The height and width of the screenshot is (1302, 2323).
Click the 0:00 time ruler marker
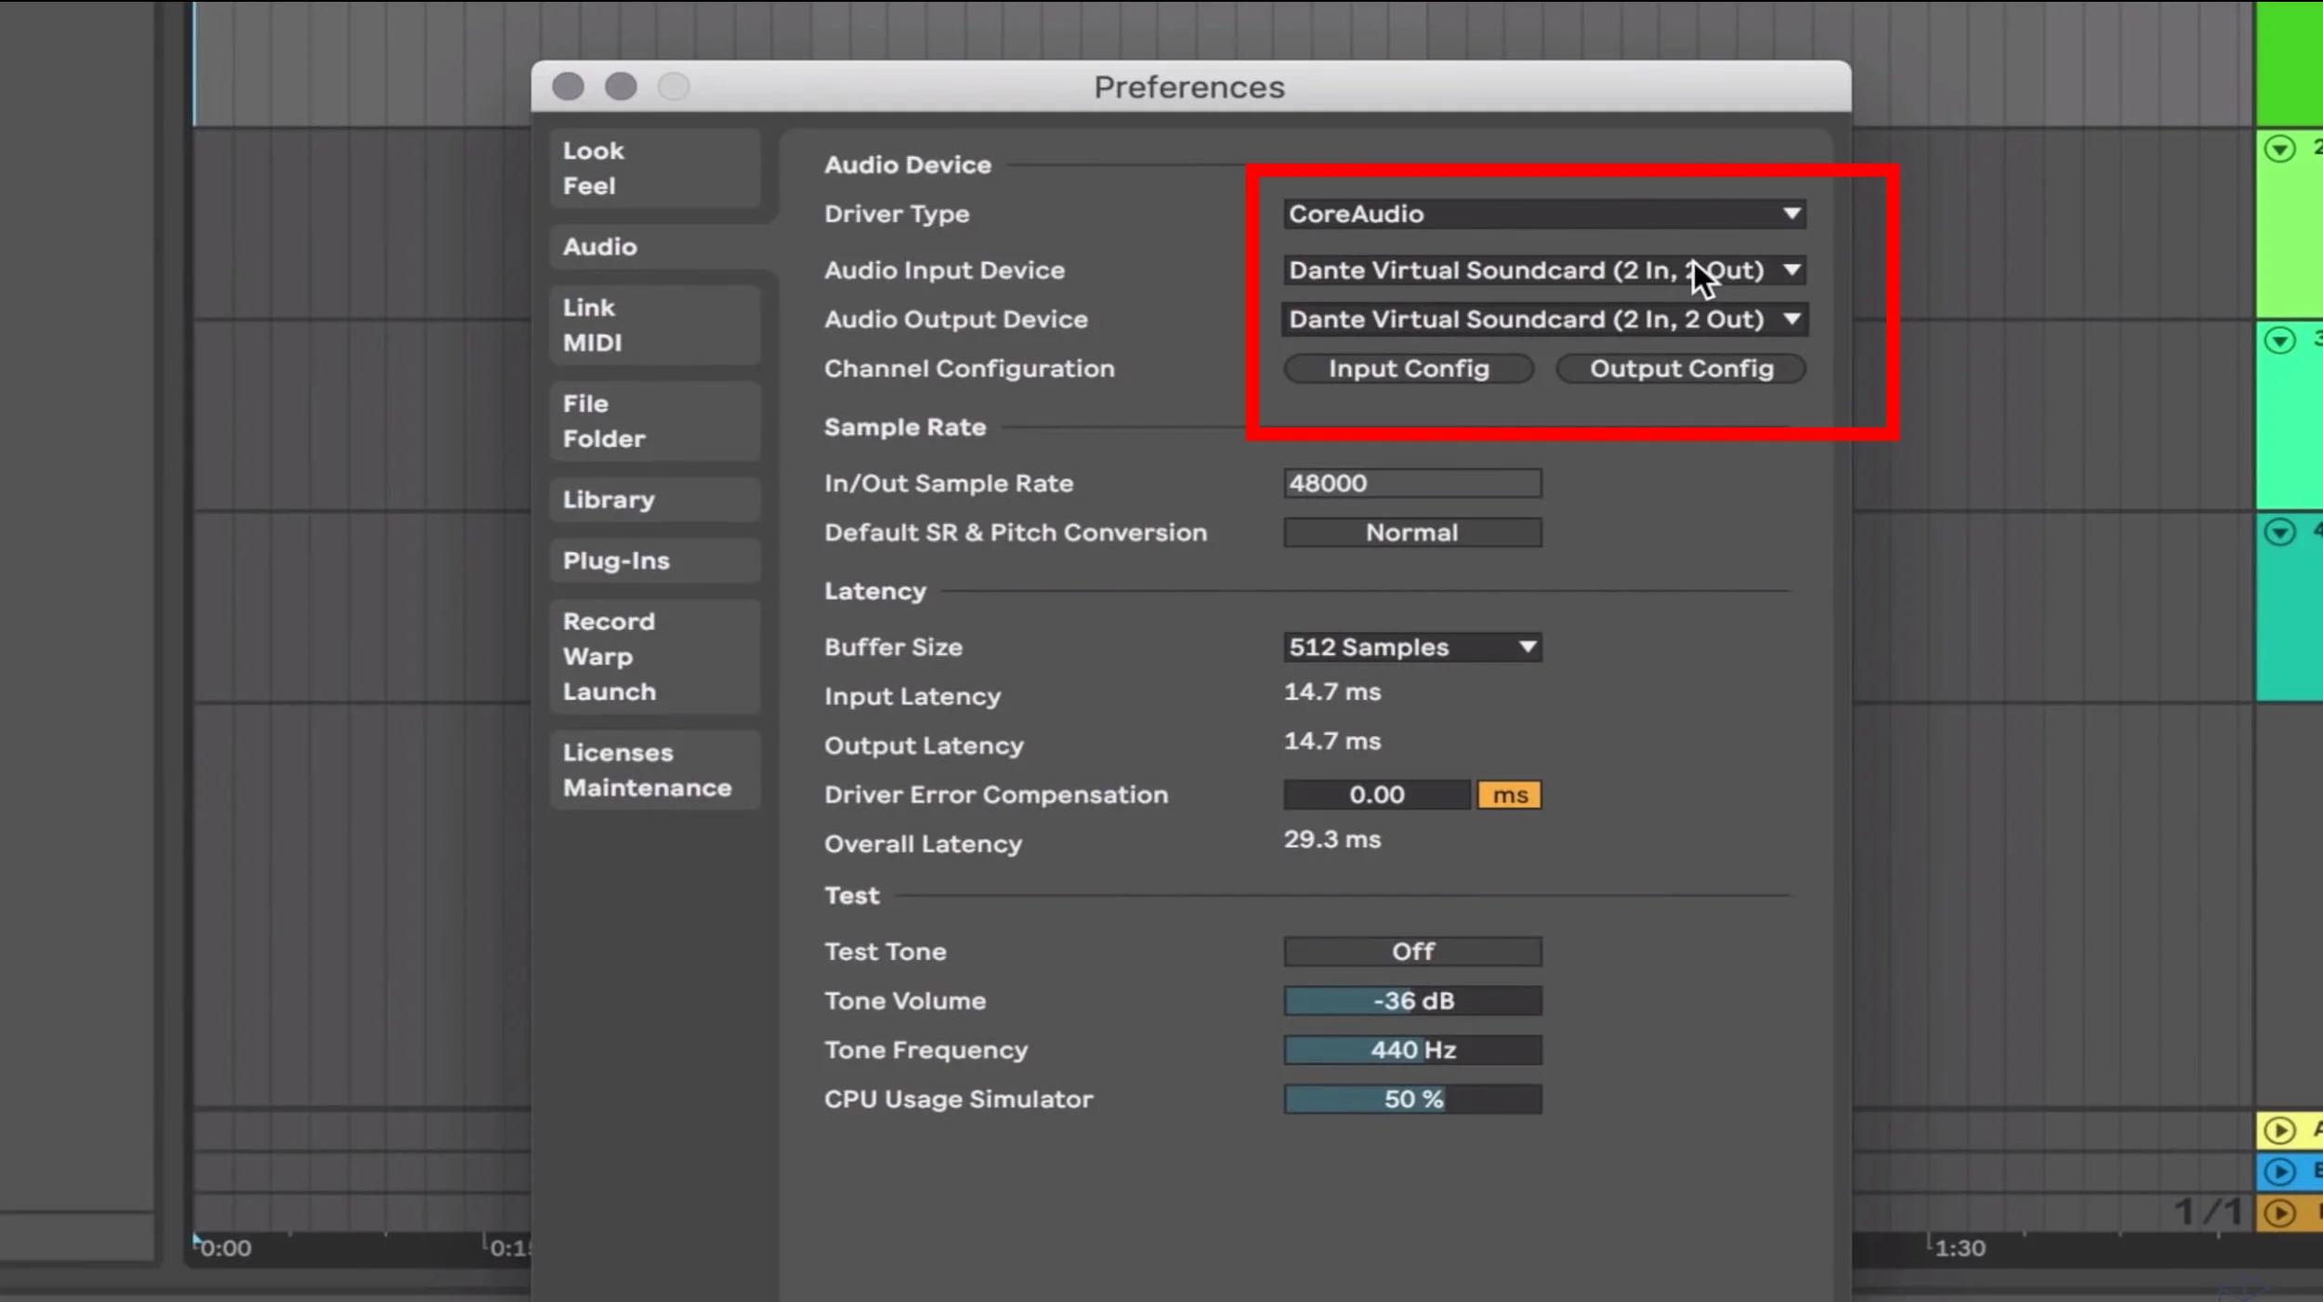[x=226, y=1248]
